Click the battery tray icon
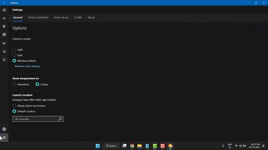The image size is (268, 150). pos(245,146)
